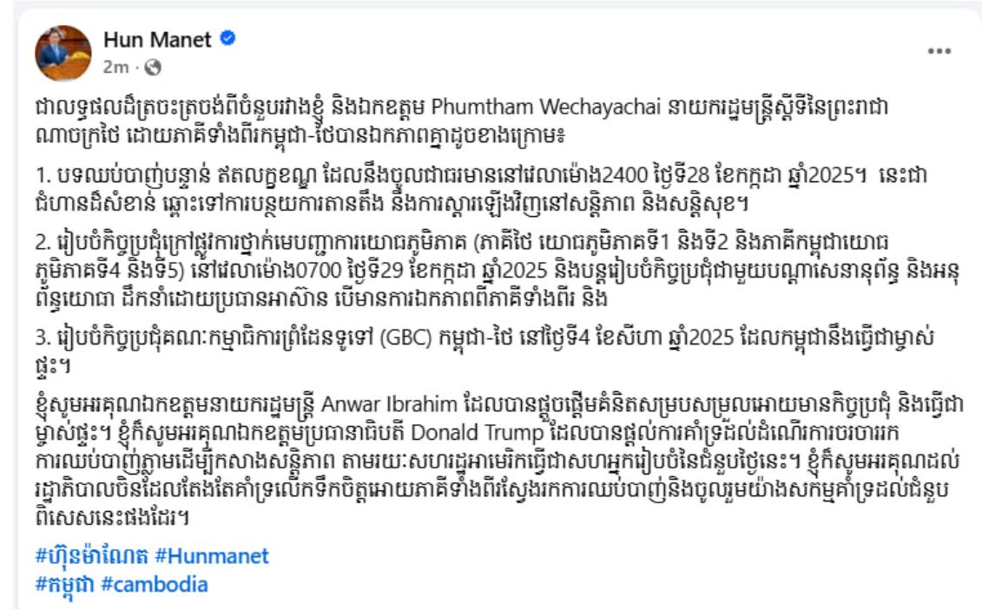This screenshot has width=982, height=609.
Task: Click the "2400" time in point 1
Action: 624,174
